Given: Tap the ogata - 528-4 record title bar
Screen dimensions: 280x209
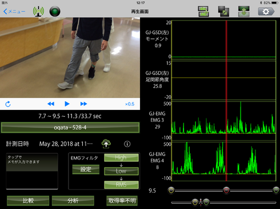Looking at the screenshot, I should point(70,128).
